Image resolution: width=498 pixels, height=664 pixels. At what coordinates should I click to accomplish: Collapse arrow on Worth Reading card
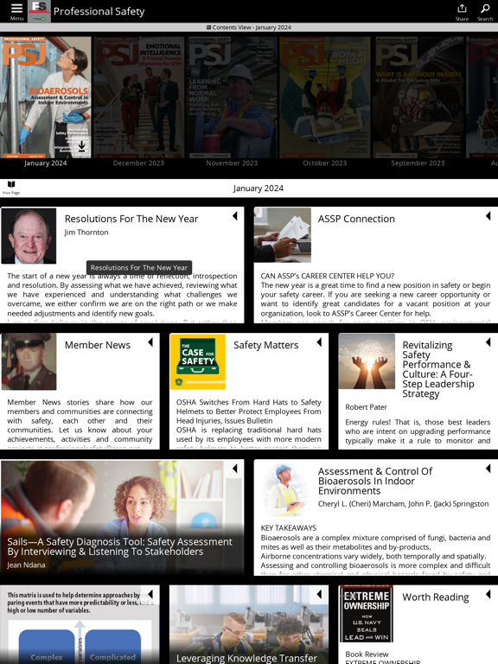(488, 594)
